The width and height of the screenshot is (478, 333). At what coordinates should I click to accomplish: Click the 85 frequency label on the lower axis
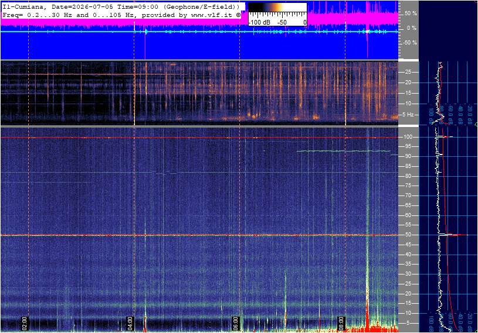408,166
